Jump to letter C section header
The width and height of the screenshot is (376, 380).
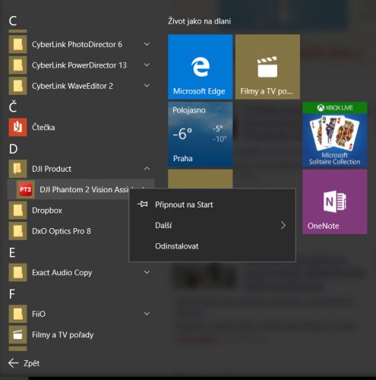13,21
